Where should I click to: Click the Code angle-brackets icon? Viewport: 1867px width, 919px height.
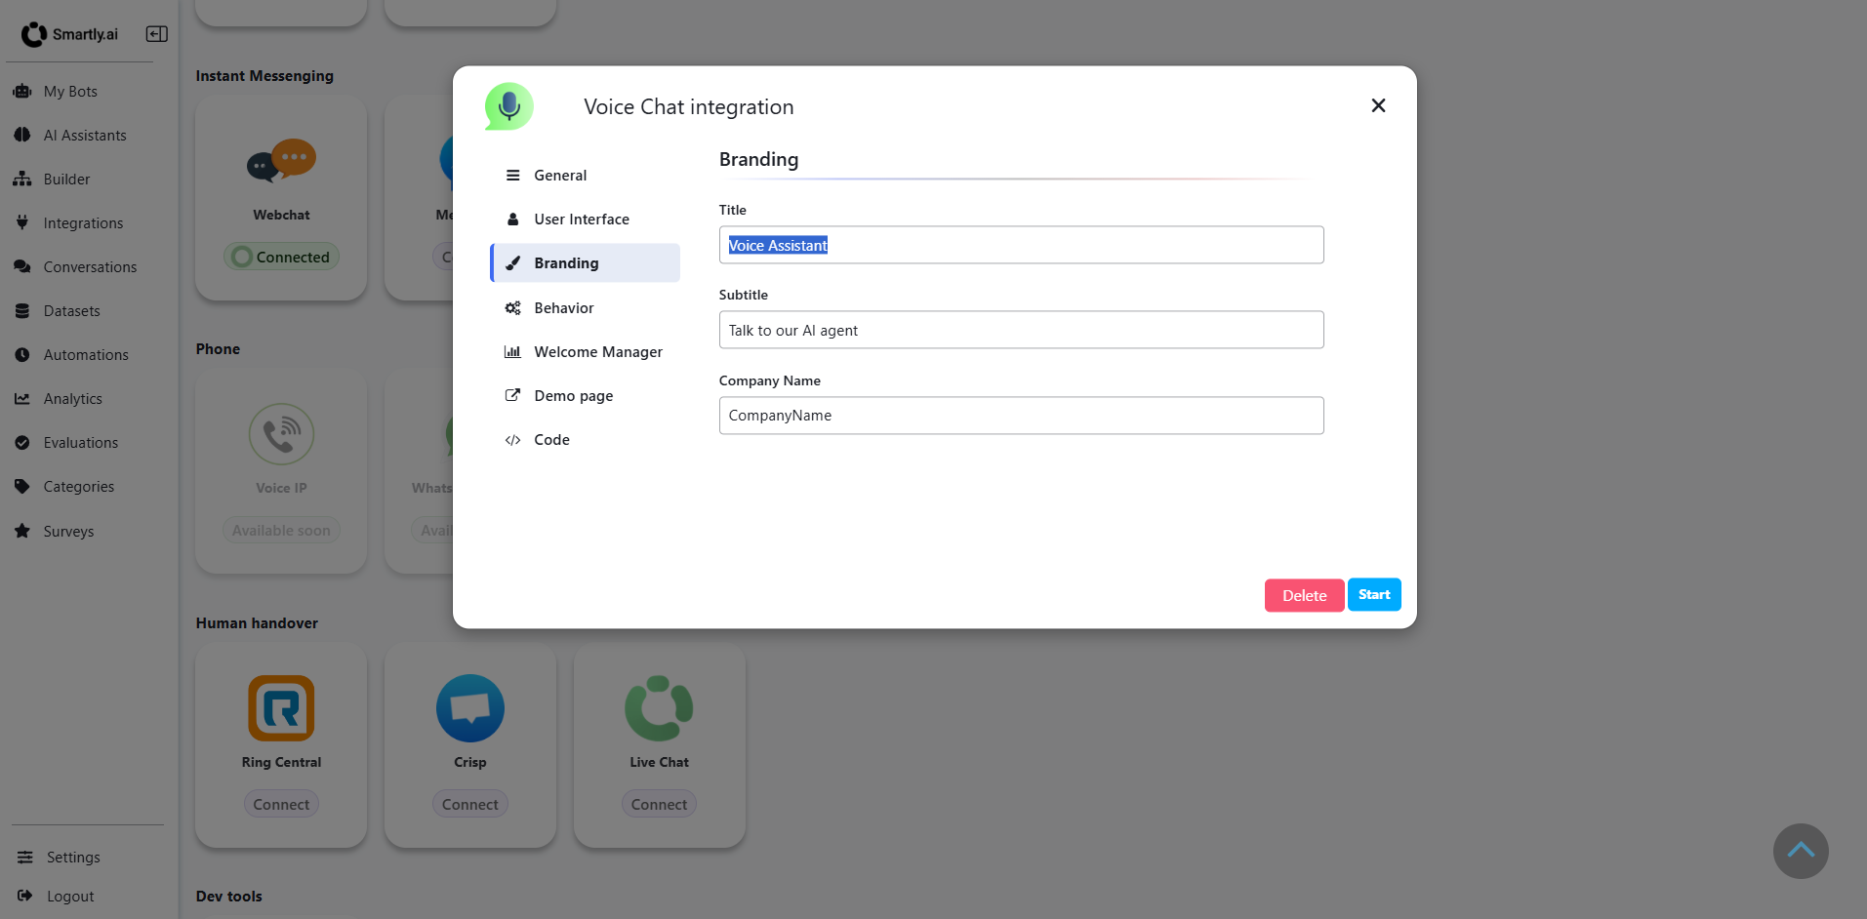(x=513, y=439)
